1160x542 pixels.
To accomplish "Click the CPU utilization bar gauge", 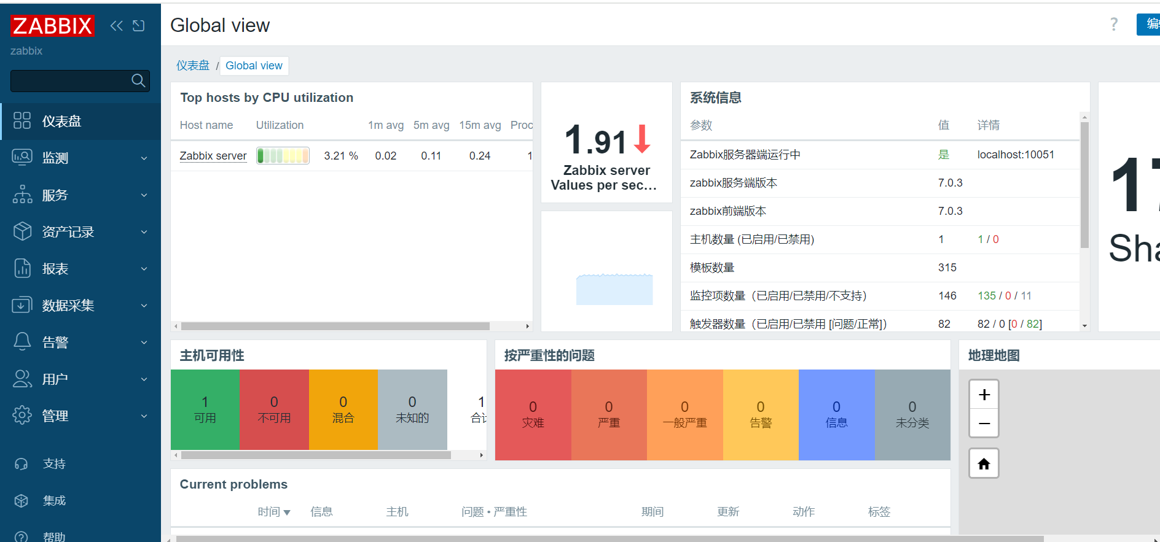I will point(283,156).
